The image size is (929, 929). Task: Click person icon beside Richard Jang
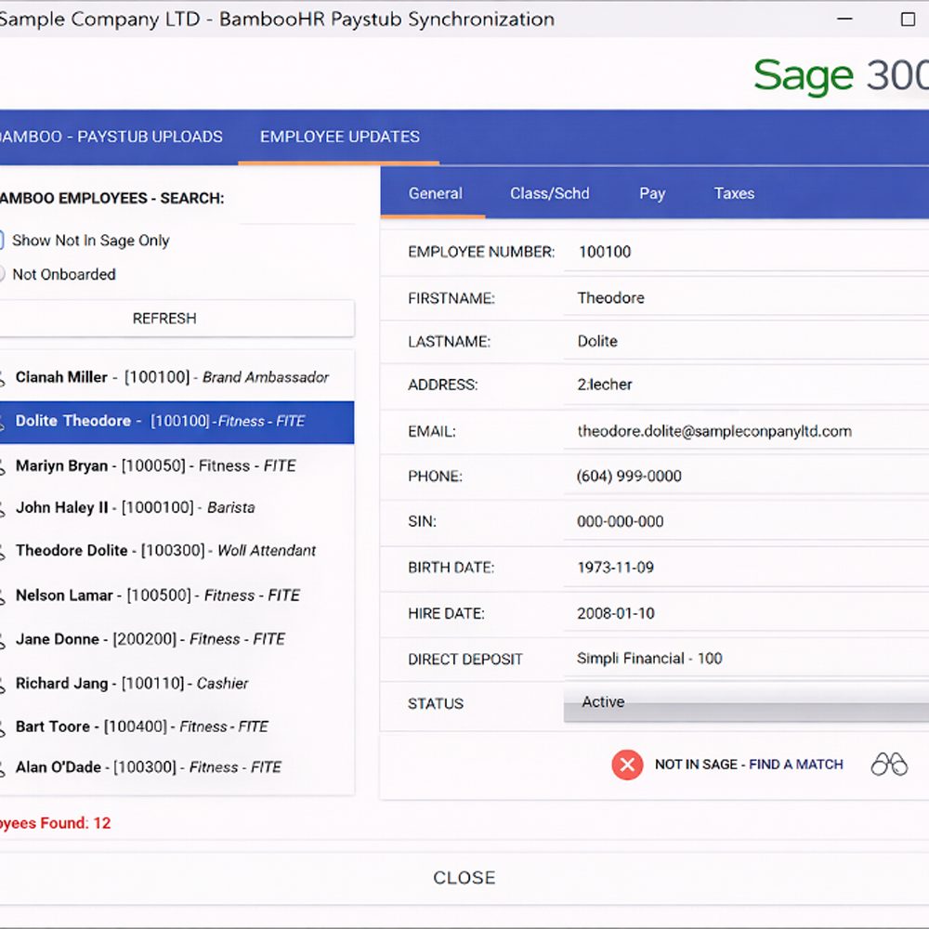(3, 685)
